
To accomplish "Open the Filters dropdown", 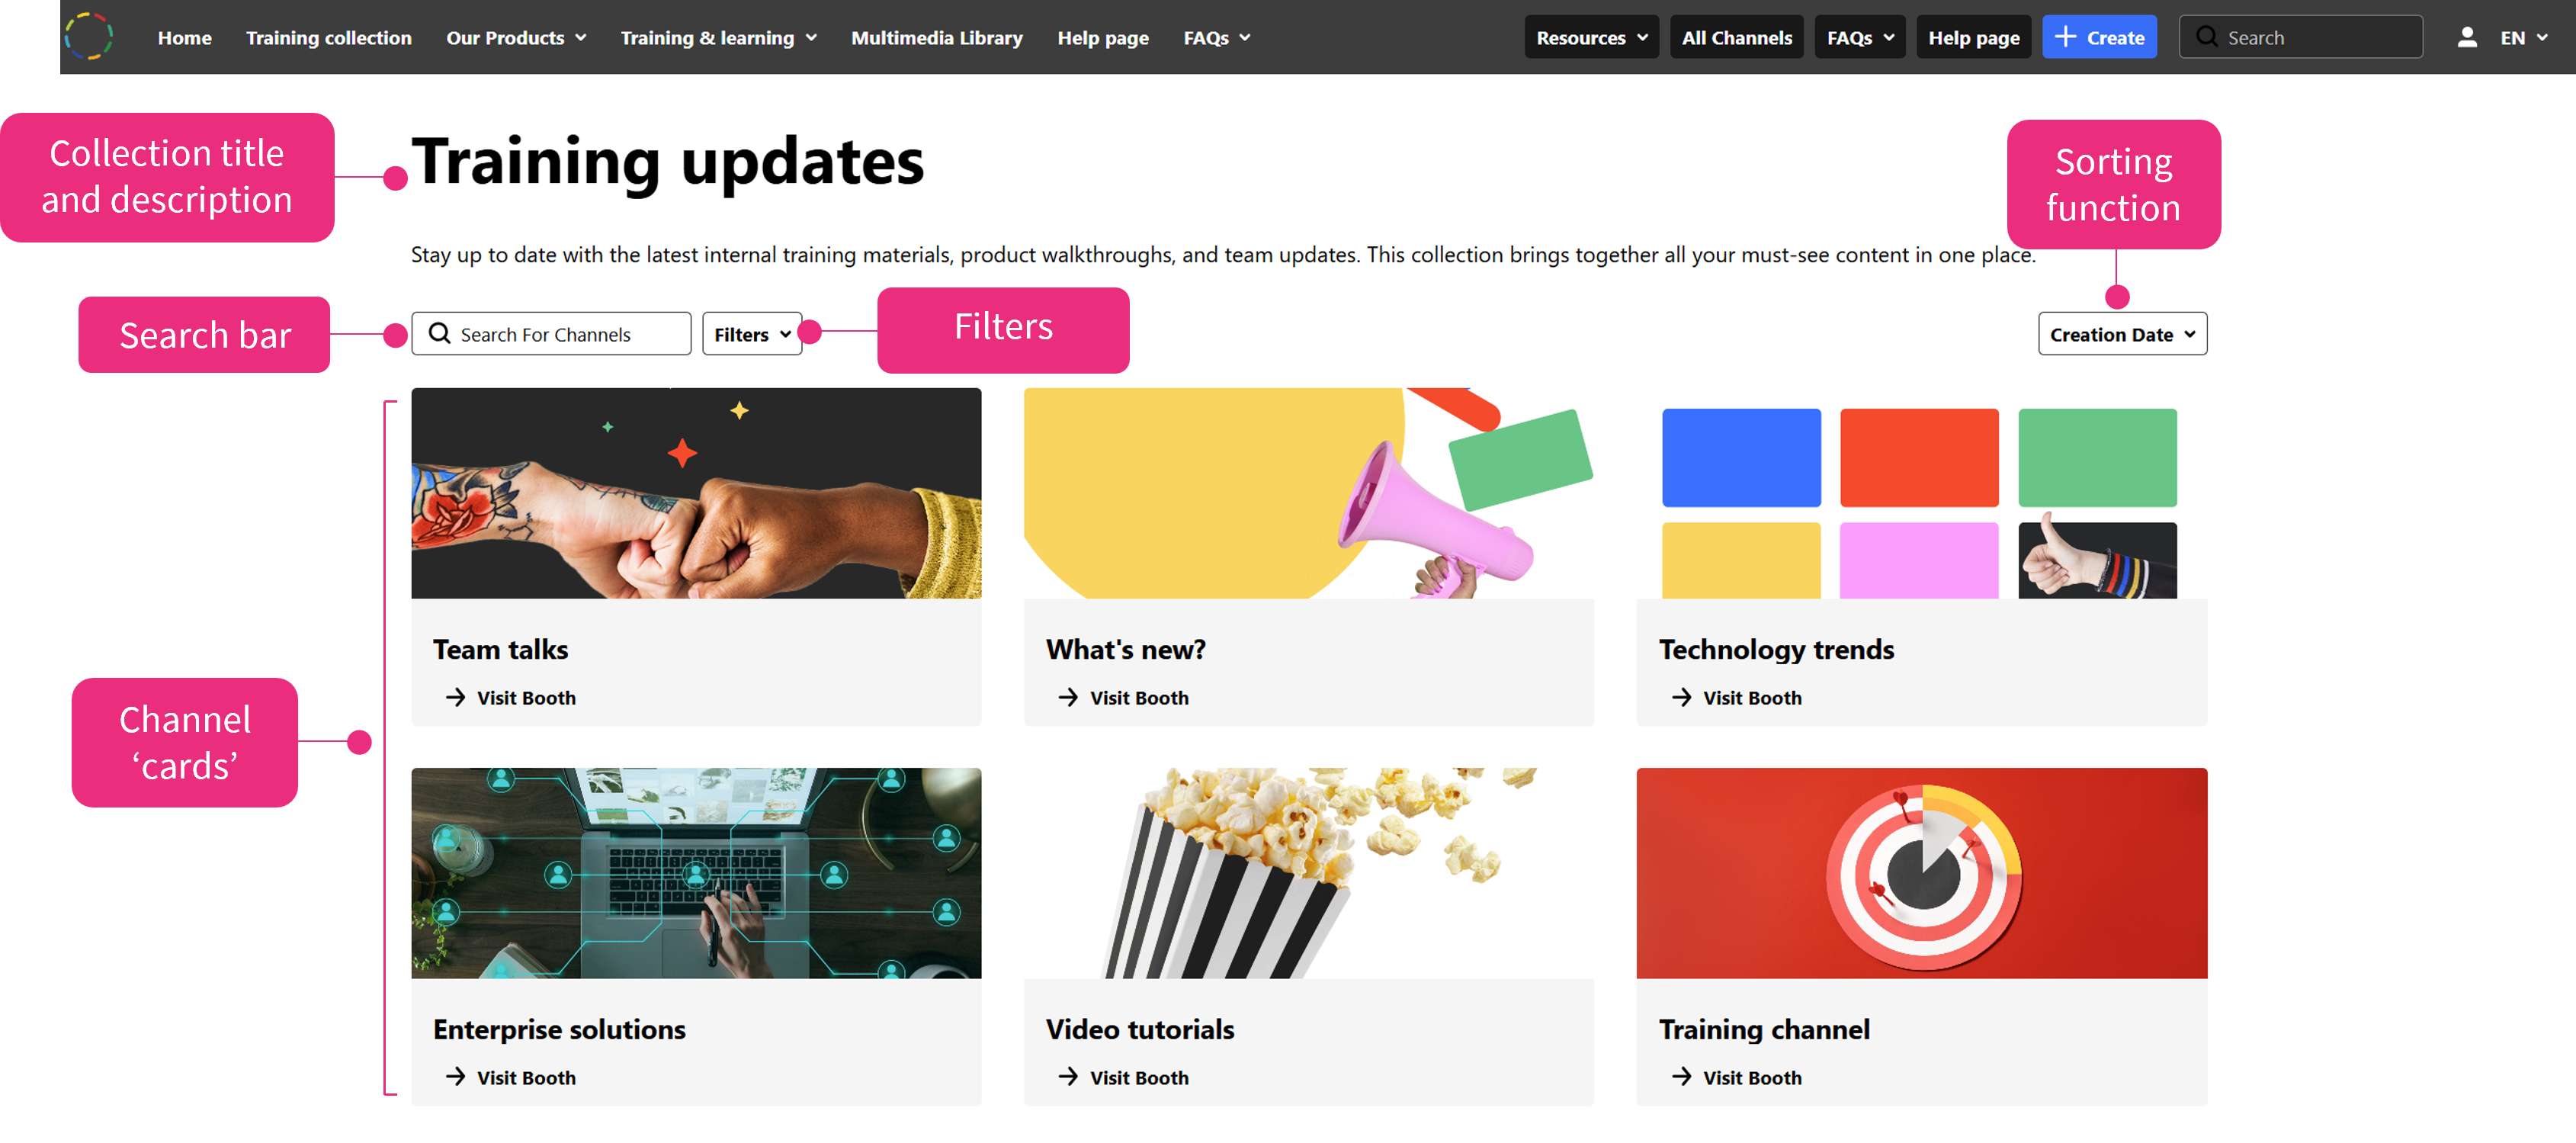I will click(x=752, y=334).
